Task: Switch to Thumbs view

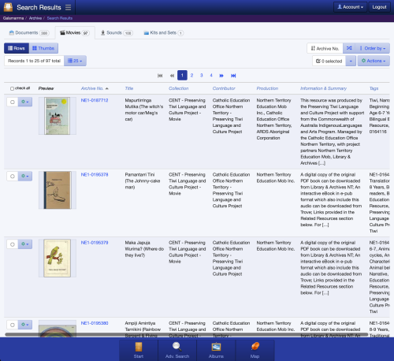Action: coord(43,48)
